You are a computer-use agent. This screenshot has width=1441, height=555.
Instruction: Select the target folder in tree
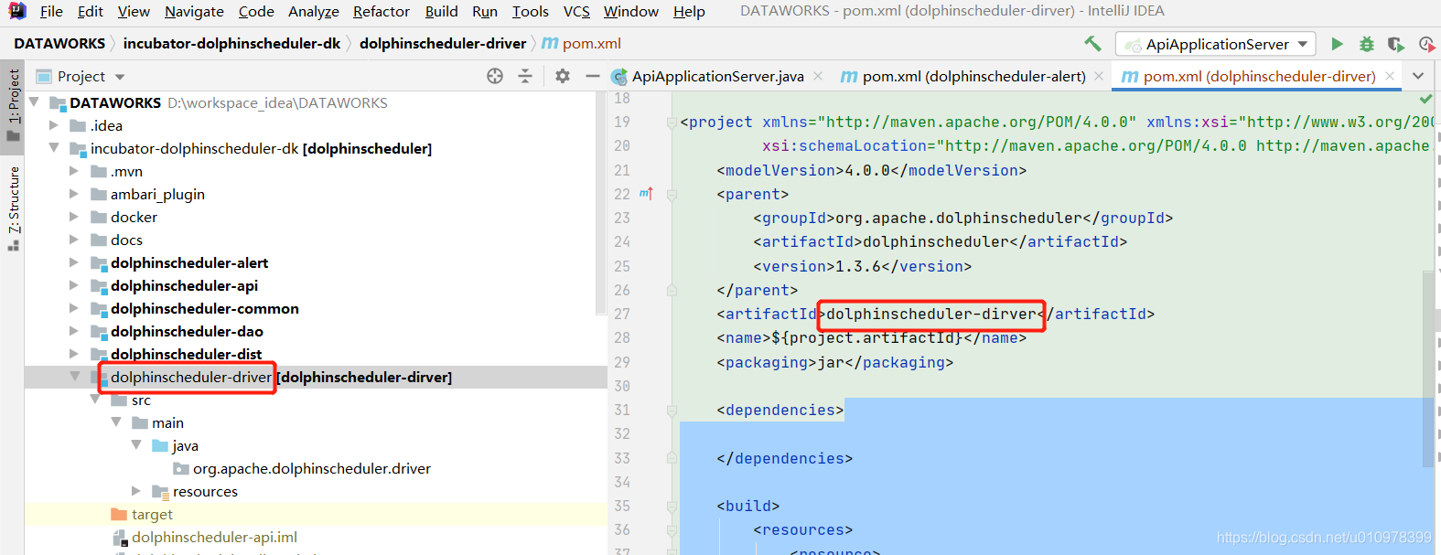coord(152,514)
